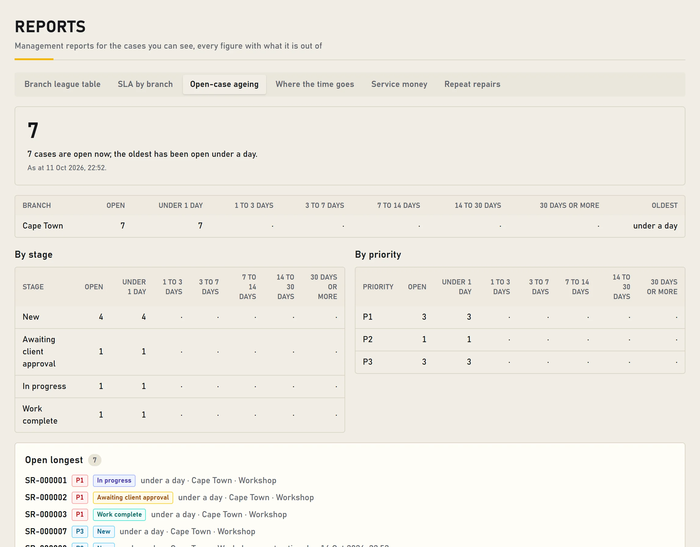Open case SR-000007
The image size is (700, 547).
pos(46,531)
